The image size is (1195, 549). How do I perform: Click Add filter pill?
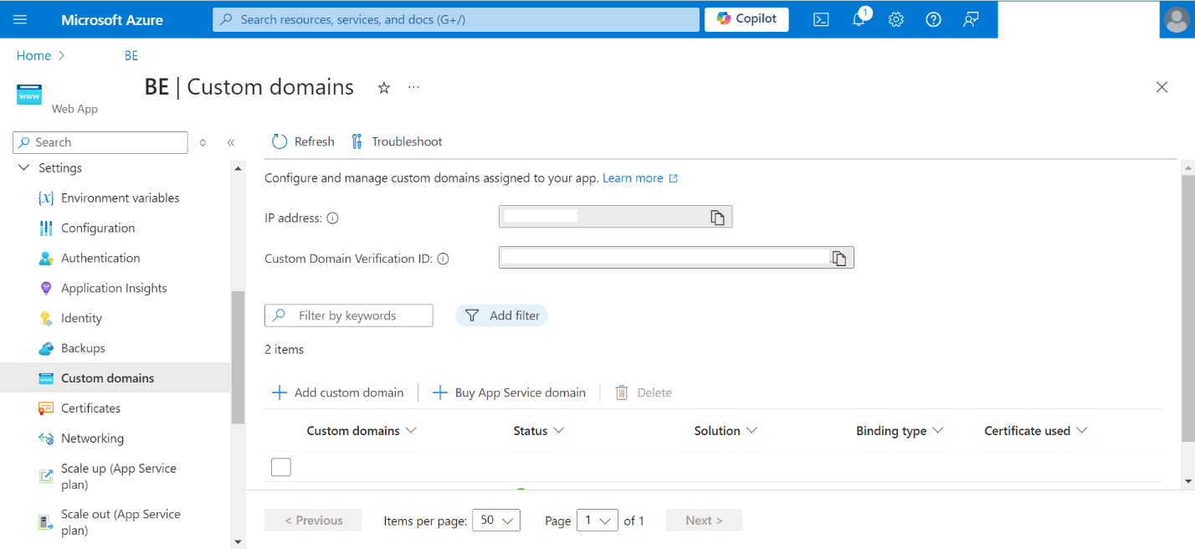(501, 316)
